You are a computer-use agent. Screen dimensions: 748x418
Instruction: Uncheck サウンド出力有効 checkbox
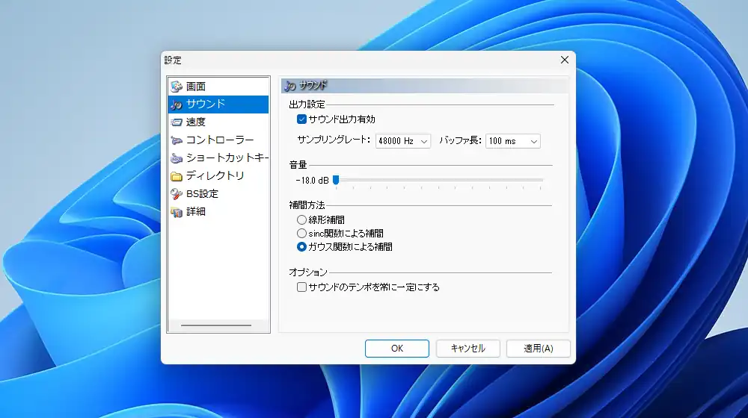coord(301,119)
